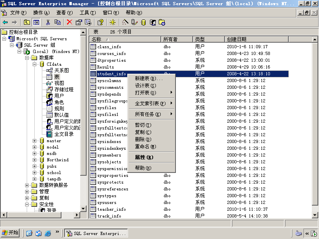This screenshot has height=239, width=319.
Task: Open the 全文索引表(F) submenu
Action: (x=152, y=104)
